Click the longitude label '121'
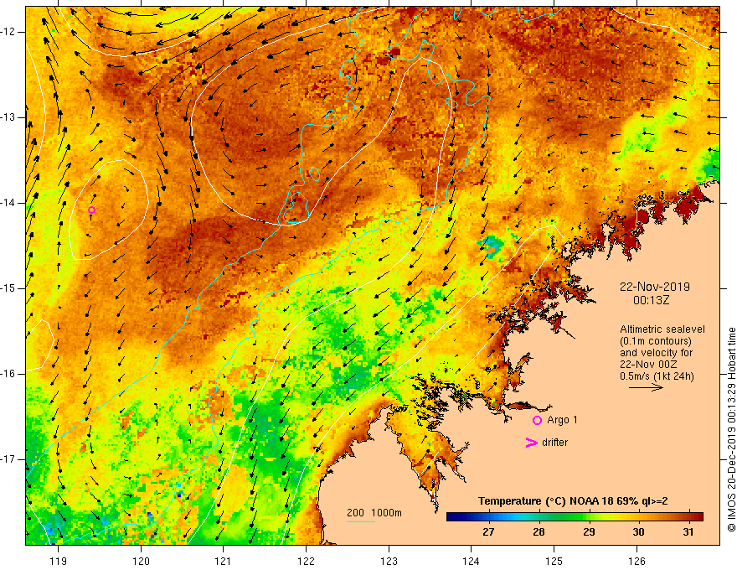 pyautogui.click(x=223, y=561)
